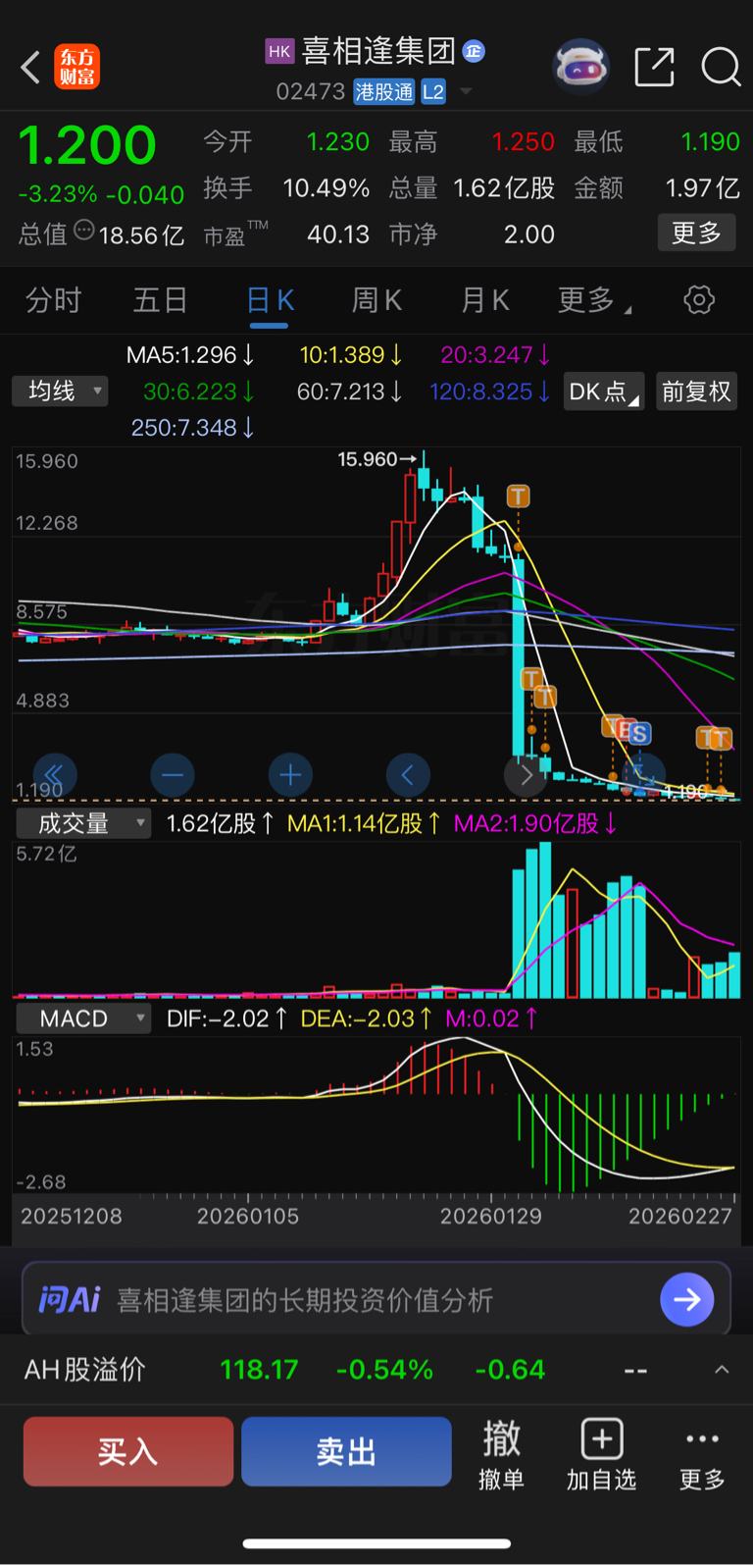The height and width of the screenshot is (1565, 753).
Task: Open chart settings gear icon
Action: (699, 300)
